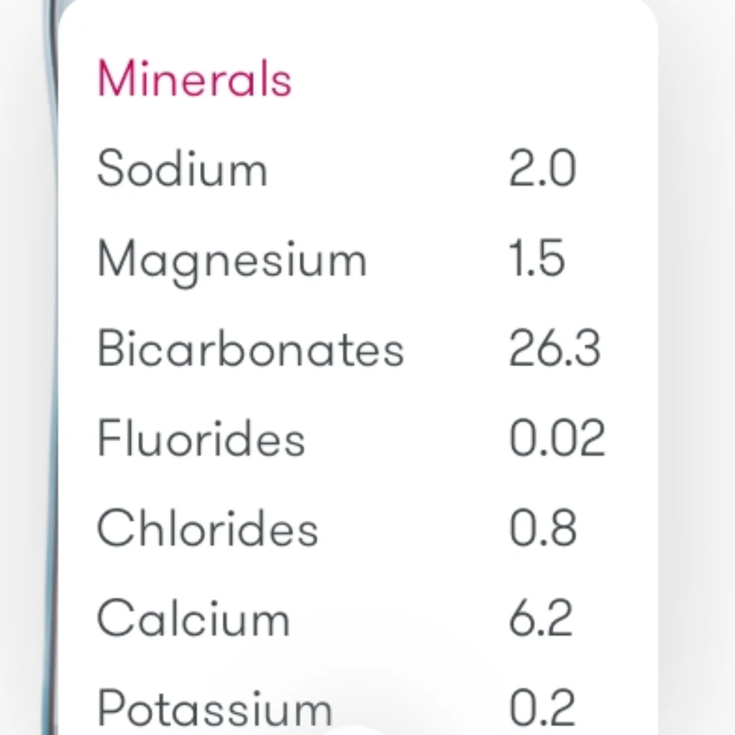735x735 pixels.
Task: Select the Calcium mineral label
Action: tap(194, 619)
